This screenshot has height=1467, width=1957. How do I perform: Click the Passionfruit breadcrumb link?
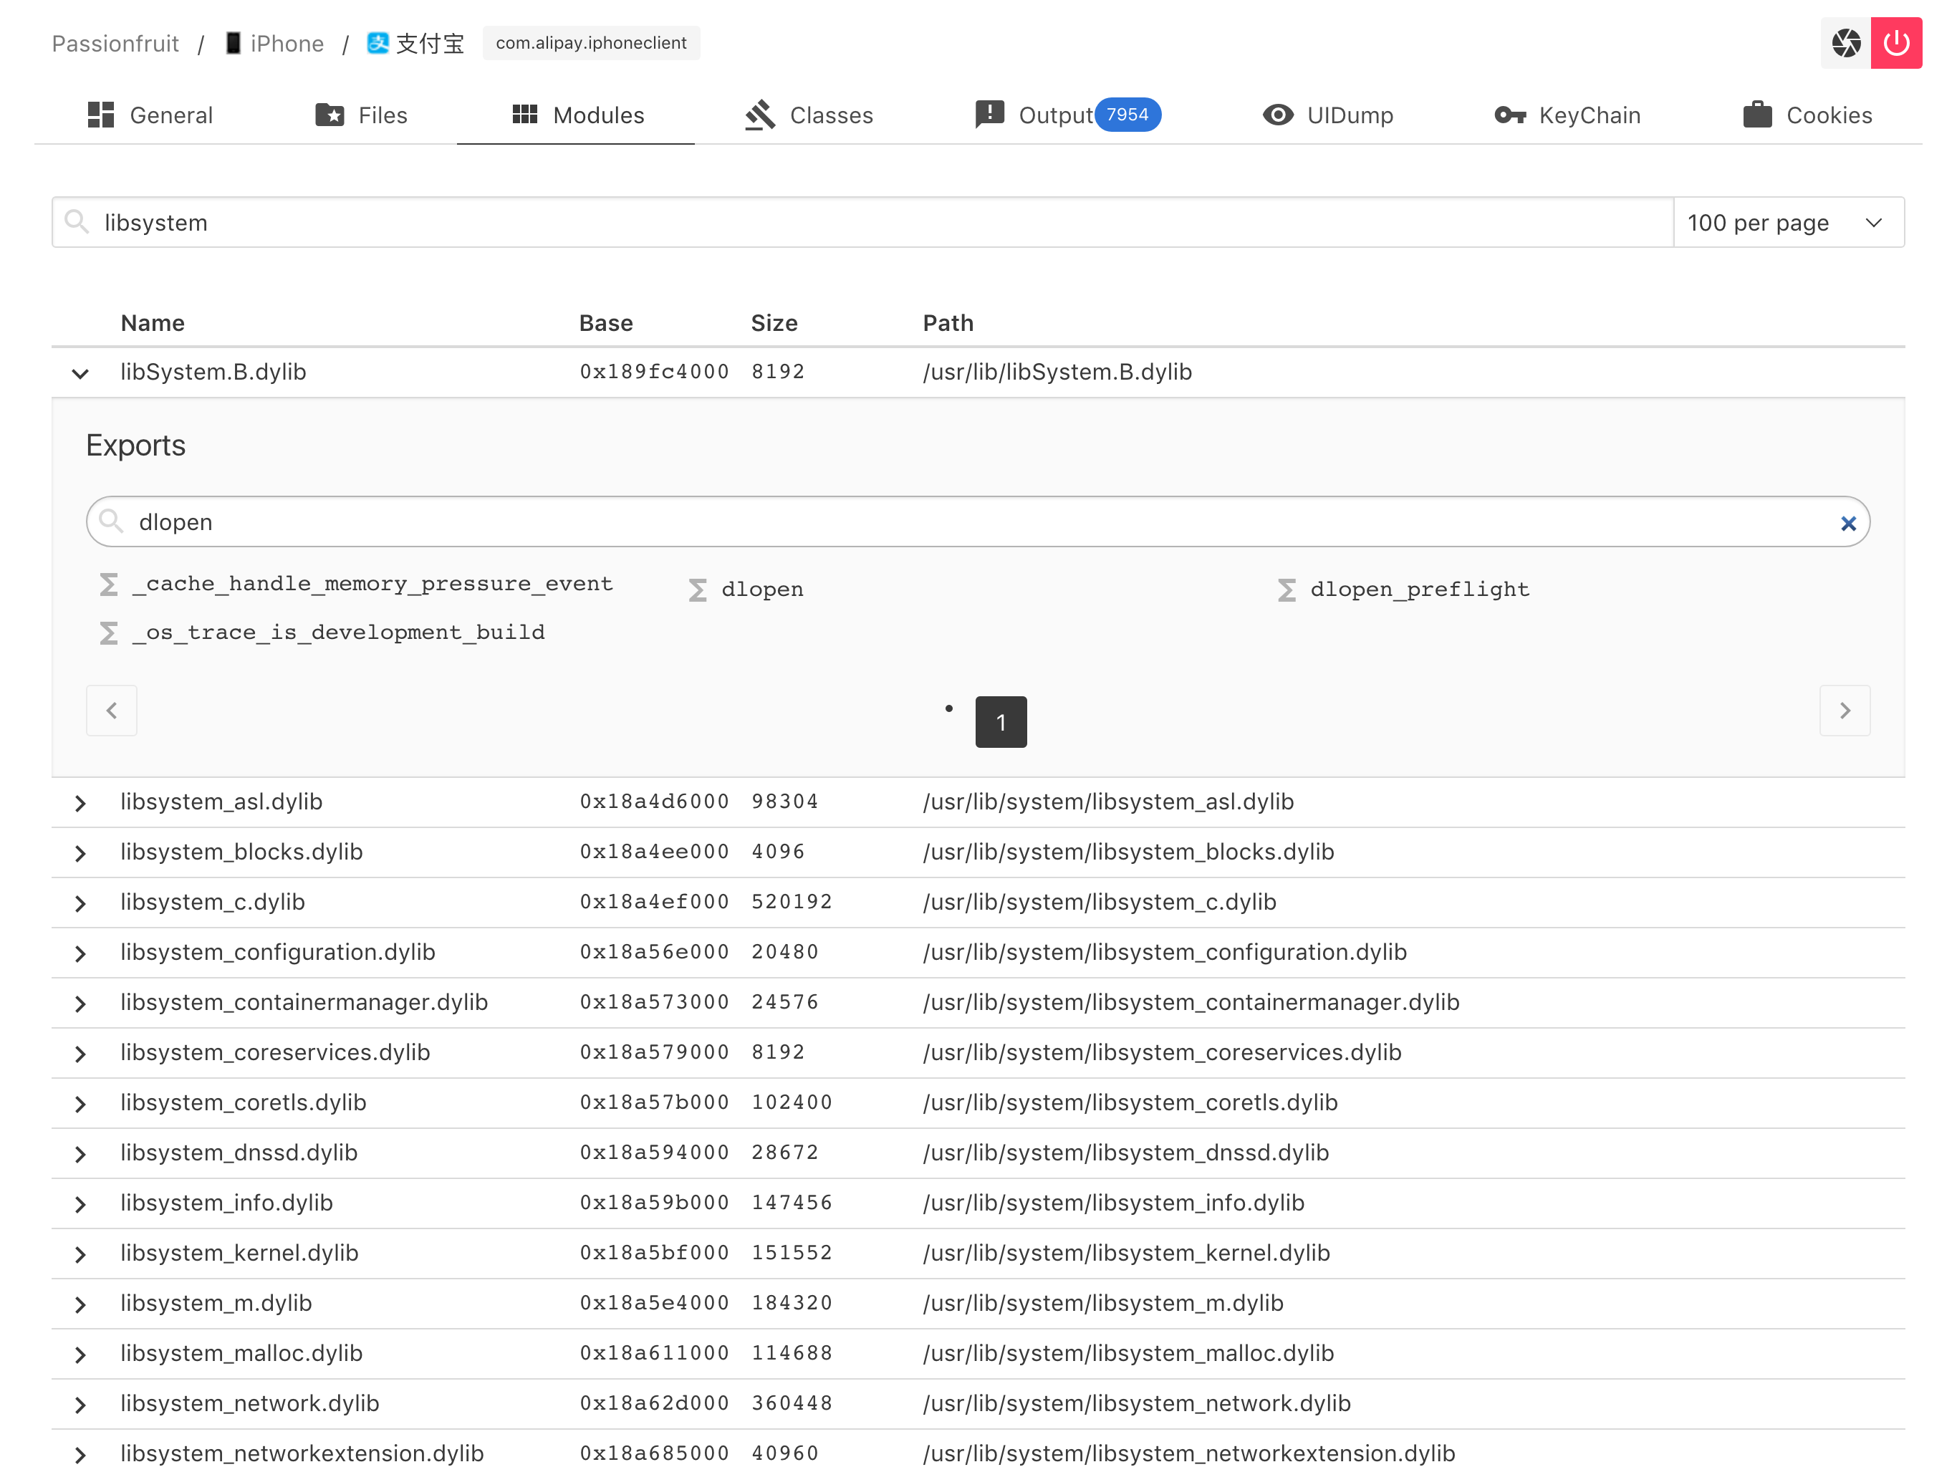pyautogui.click(x=115, y=44)
